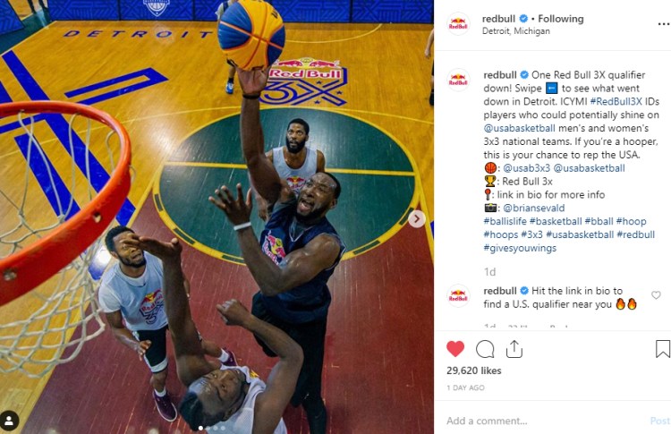This screenshot has width=671, height=434.
Task: Unlike the post using the red heart icon
Action: pos(454,349)
